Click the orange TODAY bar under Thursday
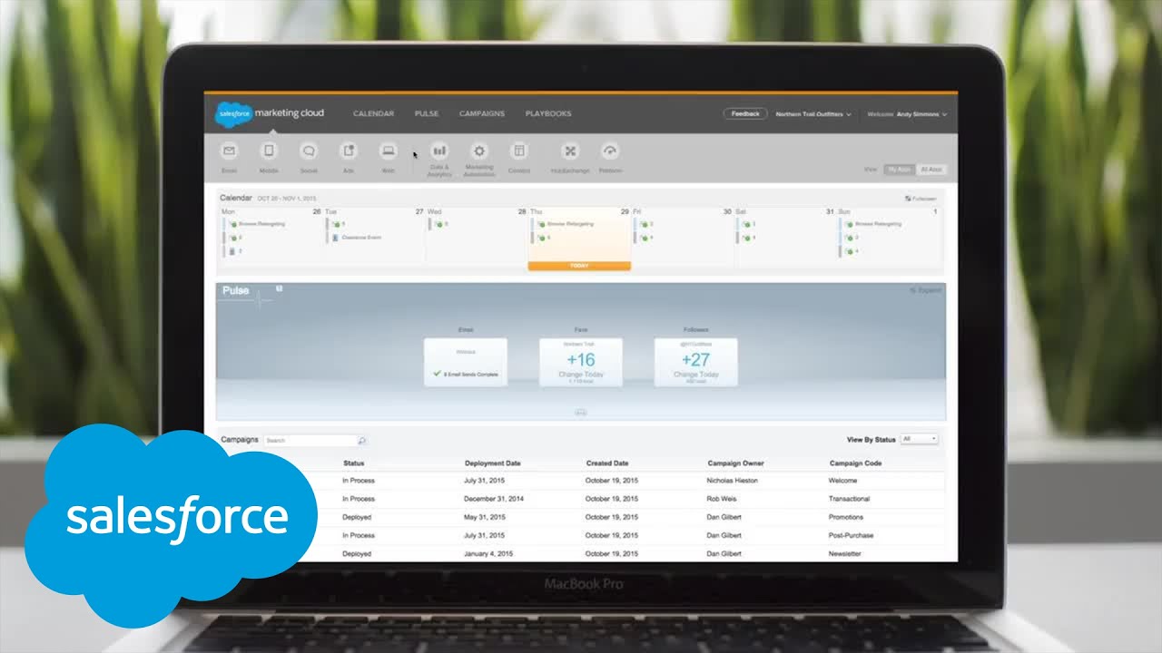 pos(579,266)
